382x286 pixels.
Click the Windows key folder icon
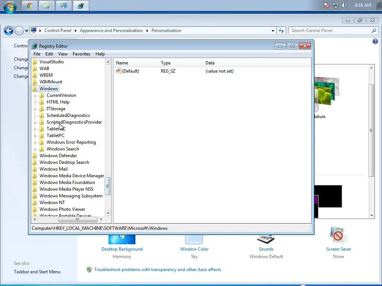coord(35,89)
